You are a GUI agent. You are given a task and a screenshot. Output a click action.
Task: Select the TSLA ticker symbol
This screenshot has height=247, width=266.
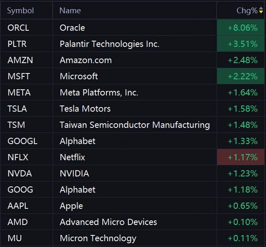click(x=17, y=109)
